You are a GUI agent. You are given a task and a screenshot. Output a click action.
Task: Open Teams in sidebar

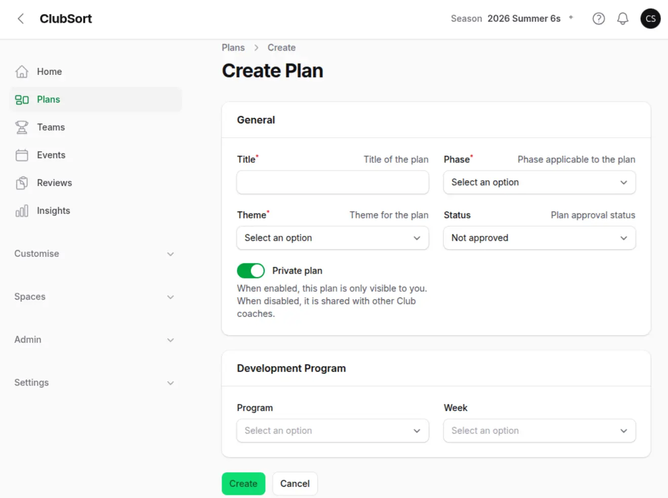[x=96, y=127]
